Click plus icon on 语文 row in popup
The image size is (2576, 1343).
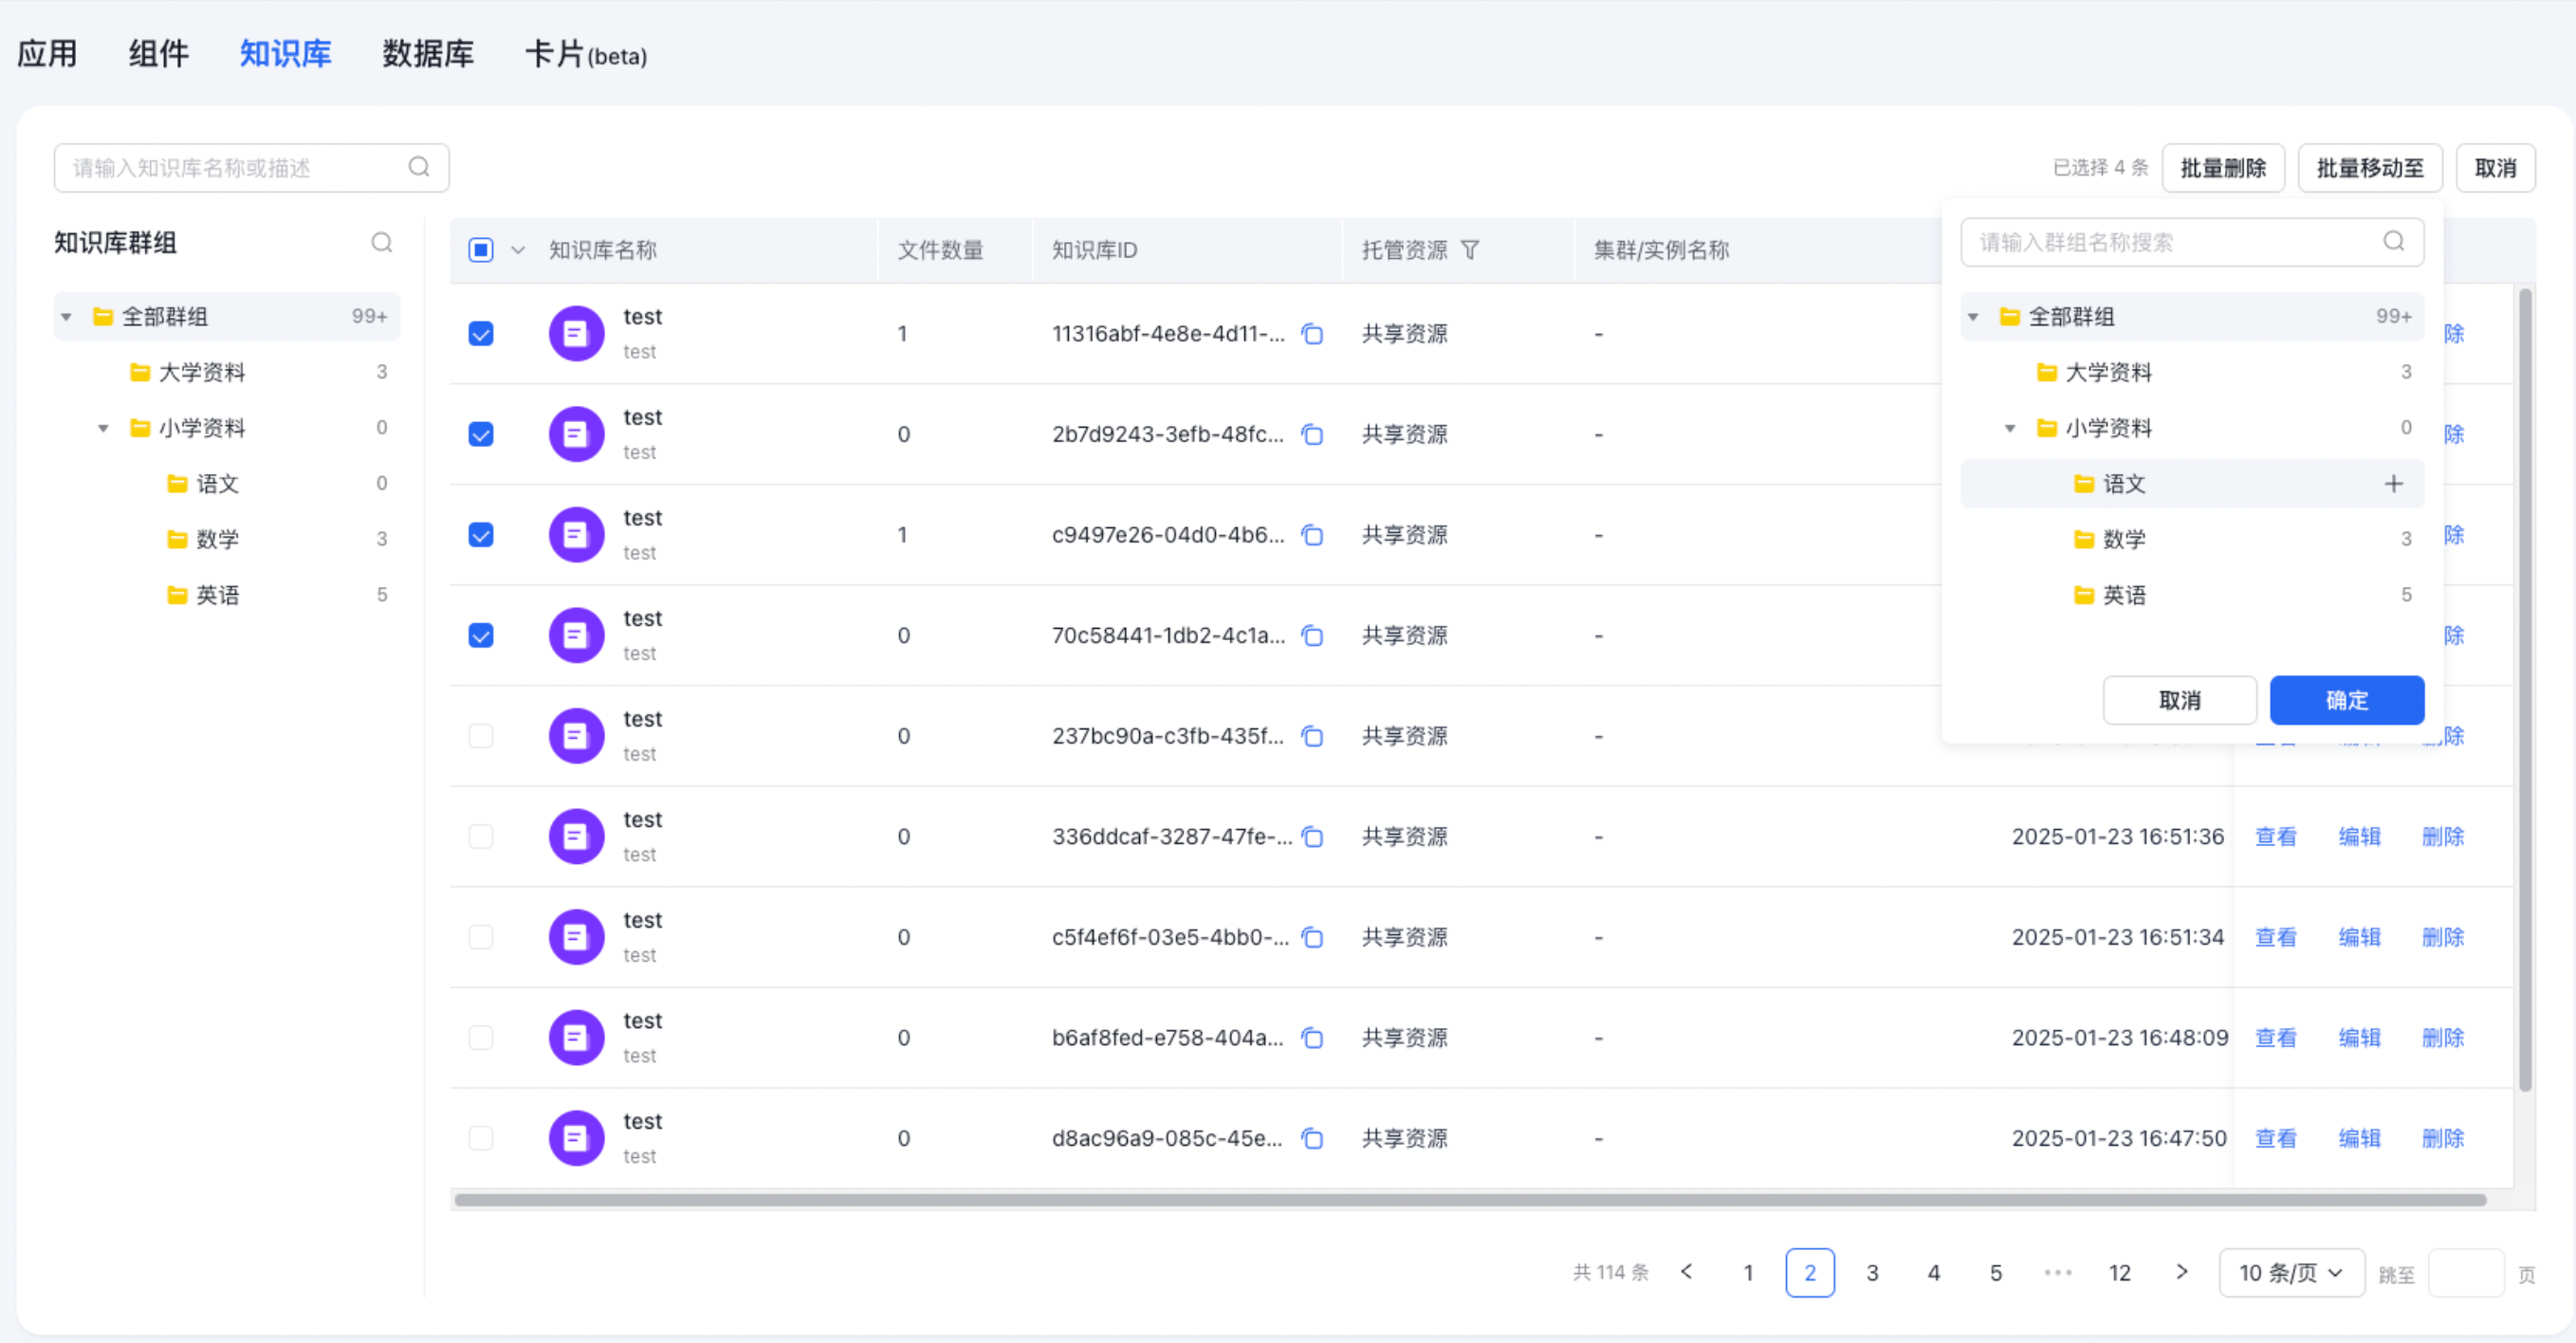point(2393,484)
